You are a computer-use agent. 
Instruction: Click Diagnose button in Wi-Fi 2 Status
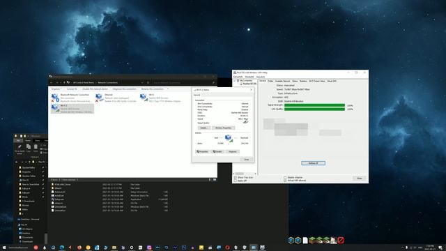click(232, 152)
